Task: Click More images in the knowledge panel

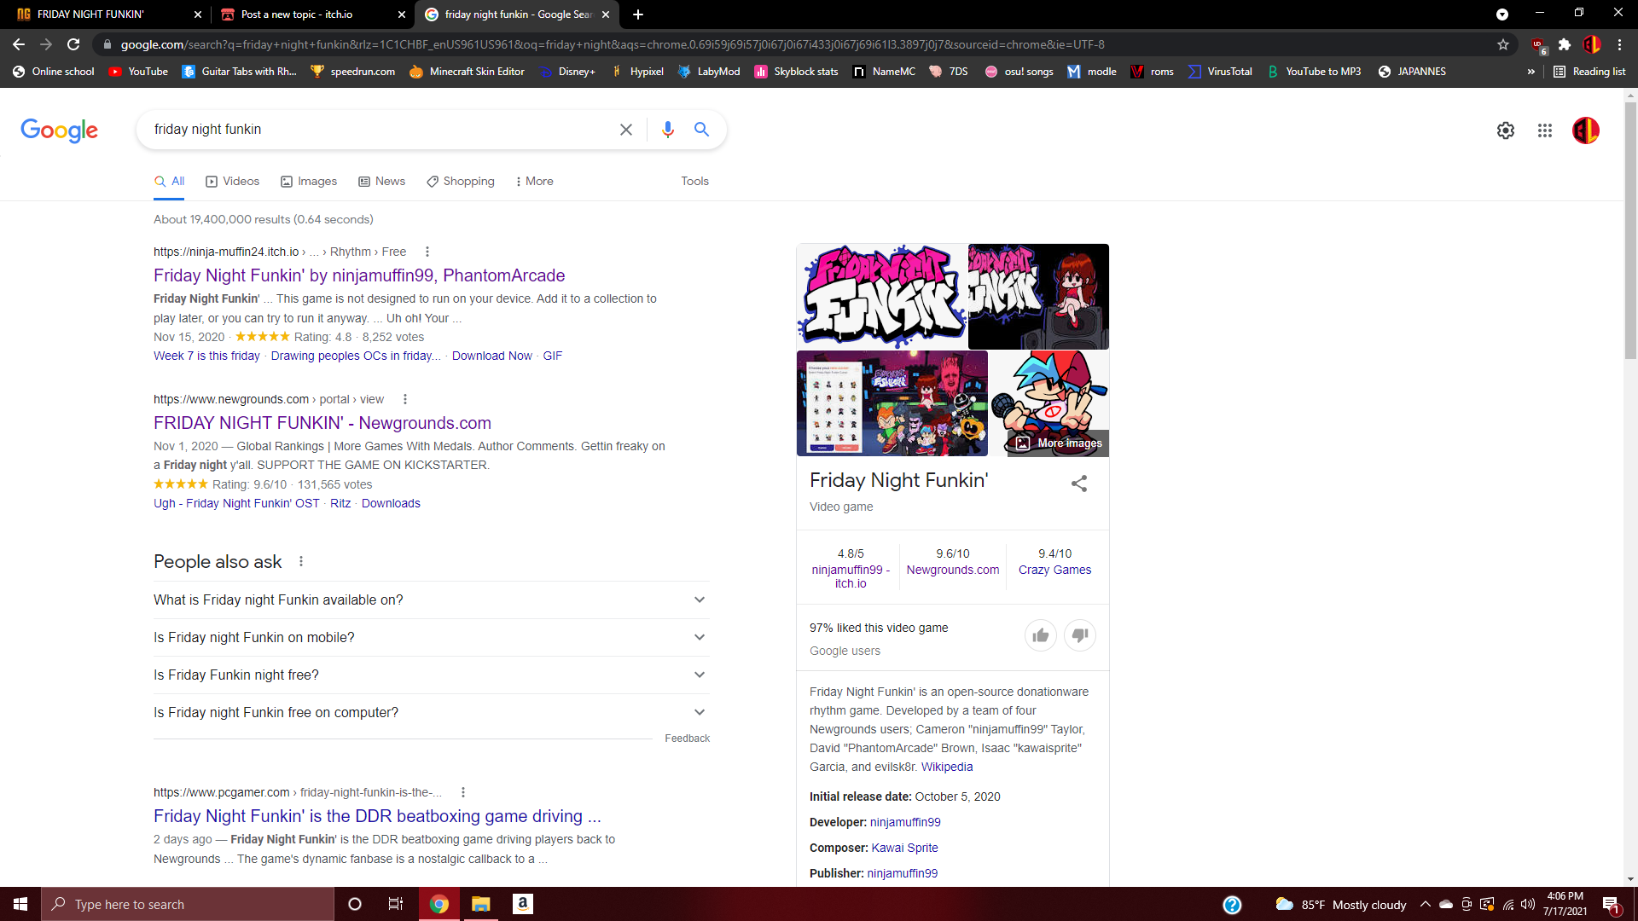Action: (x=1059, y=443)
